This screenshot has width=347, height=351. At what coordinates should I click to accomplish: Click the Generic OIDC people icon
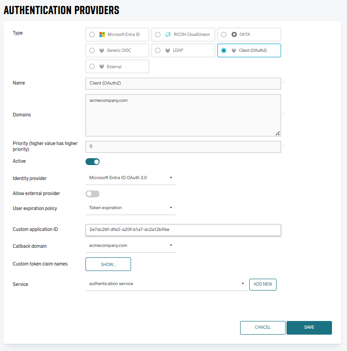(x=102, y=50)
